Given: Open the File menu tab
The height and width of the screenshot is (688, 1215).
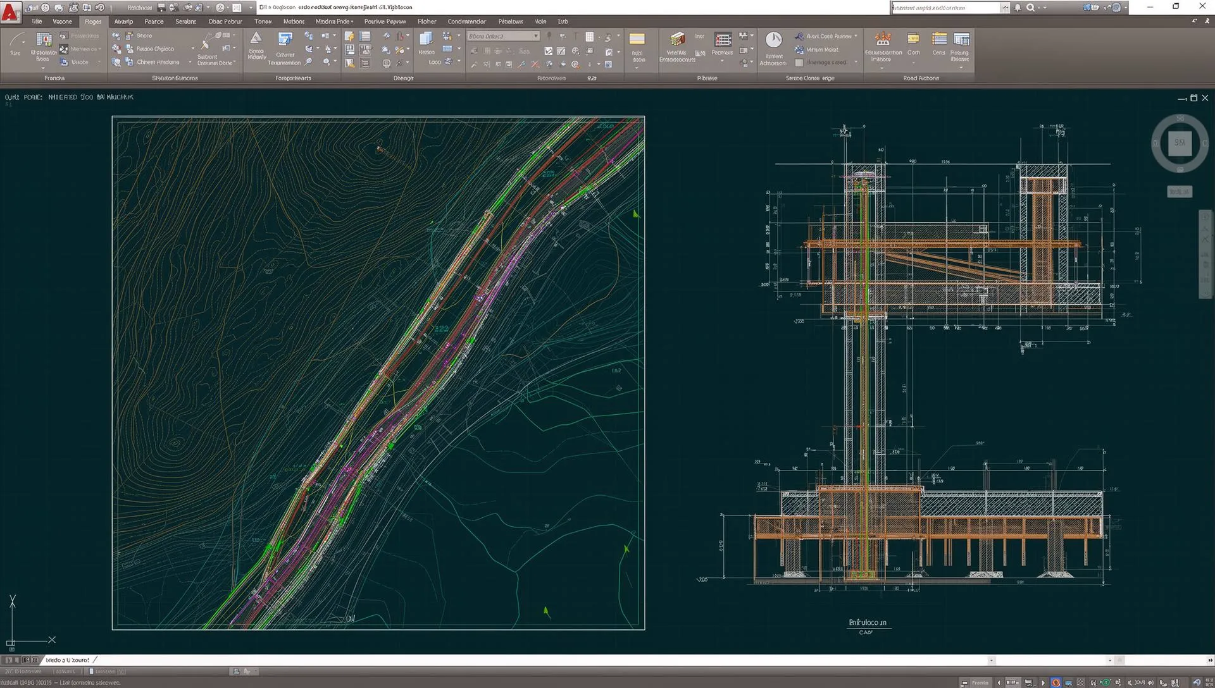Looking at the screenshot, I should point(37,21).
